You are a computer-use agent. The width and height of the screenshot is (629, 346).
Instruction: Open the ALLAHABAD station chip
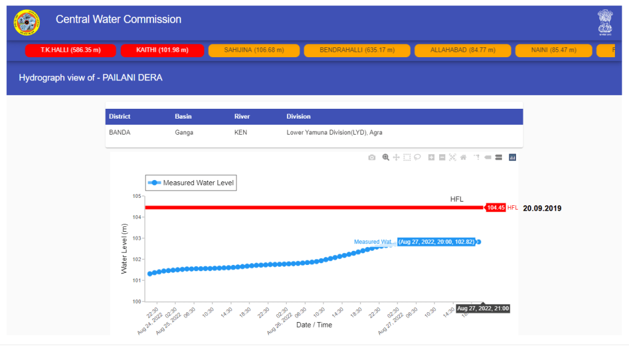(461, 50)
